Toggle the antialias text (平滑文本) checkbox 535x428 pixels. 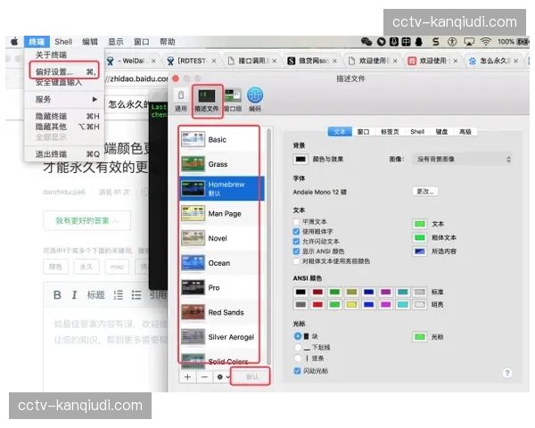pyautogui.click(x=296, y=221)
